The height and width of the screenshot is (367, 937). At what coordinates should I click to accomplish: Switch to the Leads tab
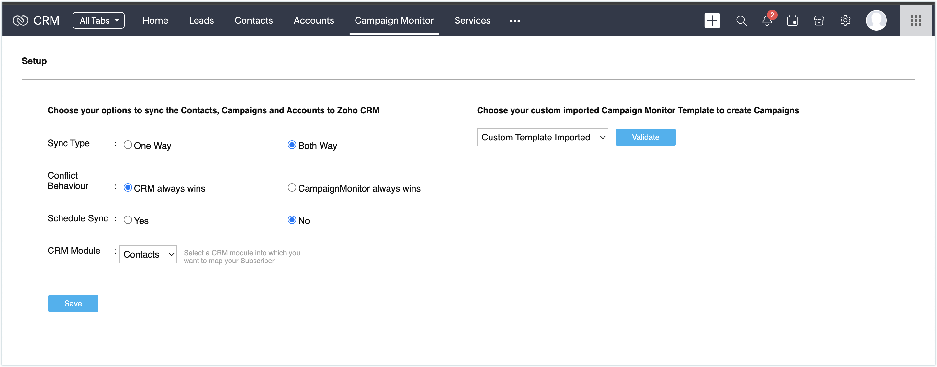pos(201,20)
